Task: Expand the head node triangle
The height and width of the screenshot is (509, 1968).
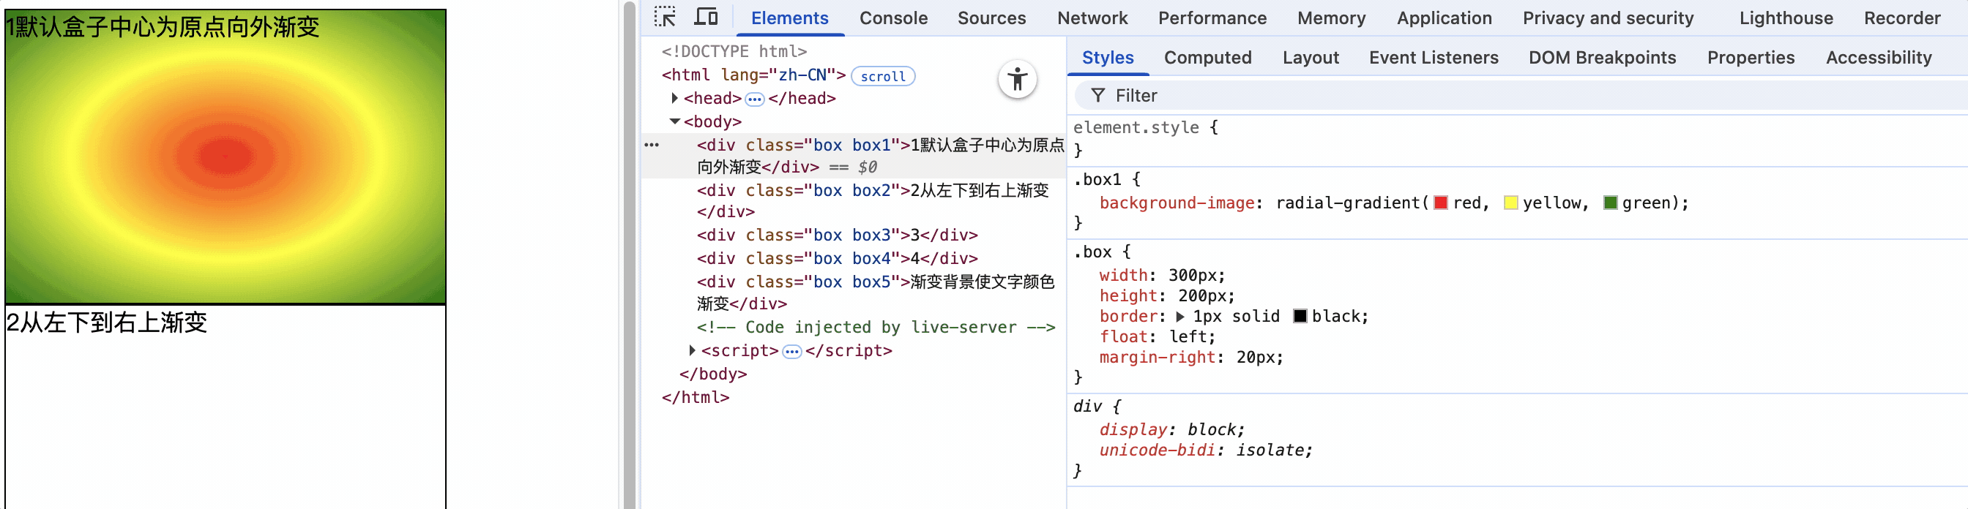Action: [x=674, y=99]
